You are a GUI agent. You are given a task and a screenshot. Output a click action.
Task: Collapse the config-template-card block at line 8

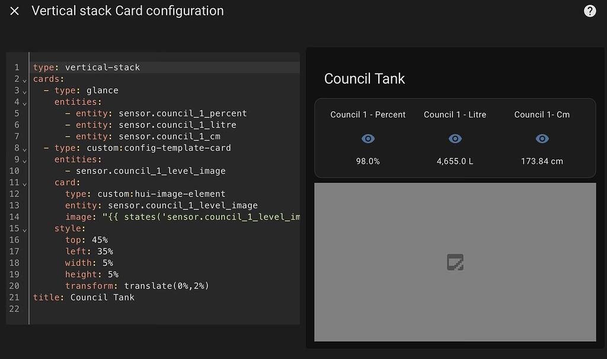24,148
